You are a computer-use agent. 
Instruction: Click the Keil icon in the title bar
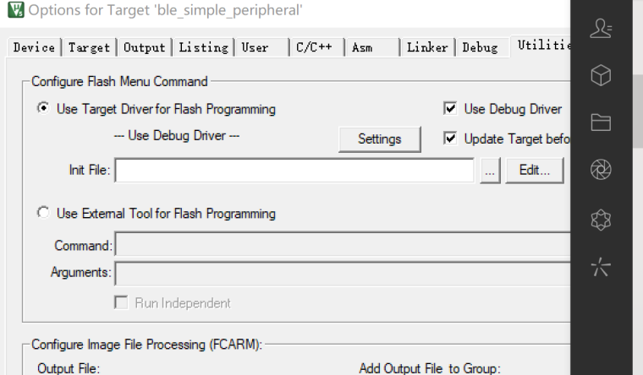pyautogui.click(x=14, y=12)
